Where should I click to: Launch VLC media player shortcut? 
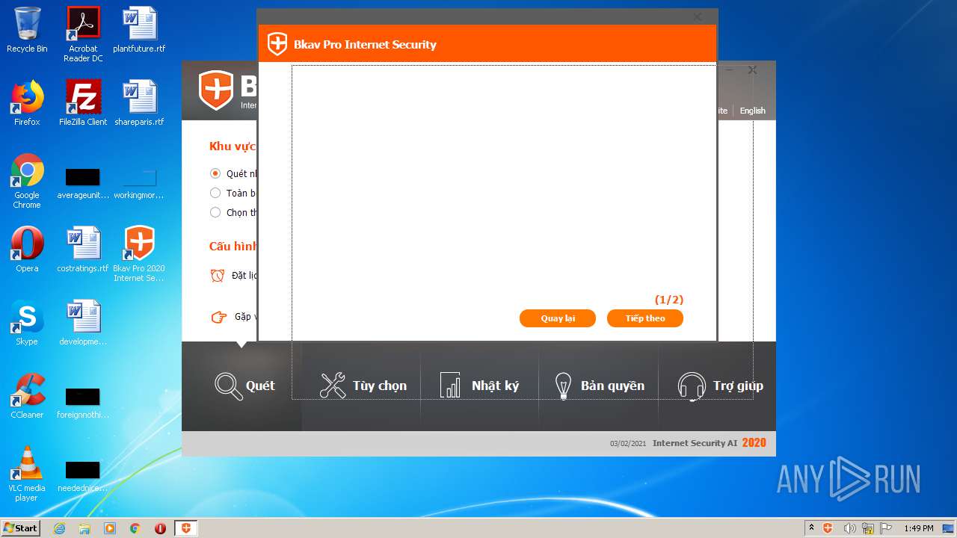[x=27, y=474]
